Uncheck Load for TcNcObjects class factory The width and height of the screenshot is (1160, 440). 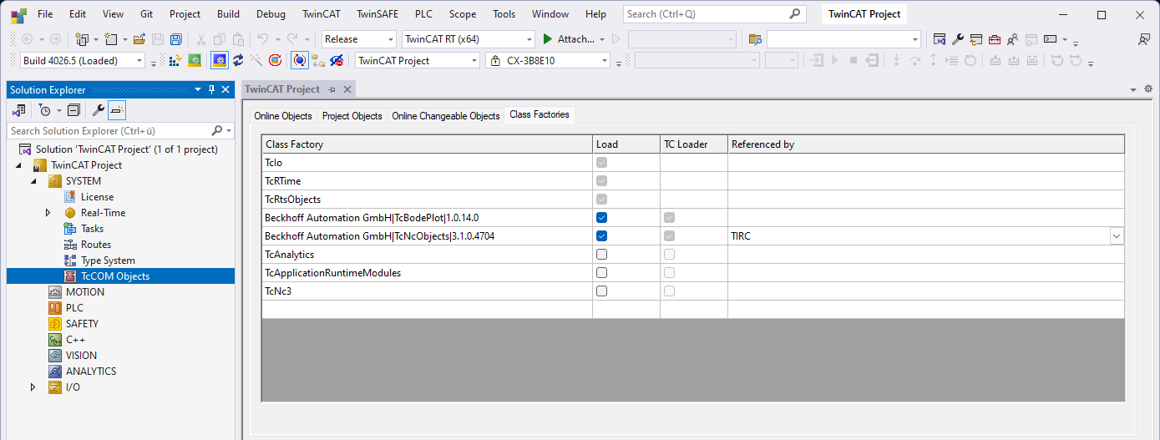[601, 235]
